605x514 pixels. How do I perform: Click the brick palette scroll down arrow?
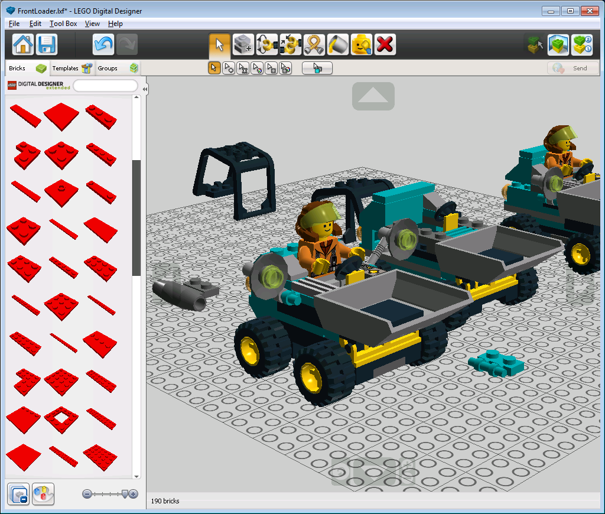(136, 476)
